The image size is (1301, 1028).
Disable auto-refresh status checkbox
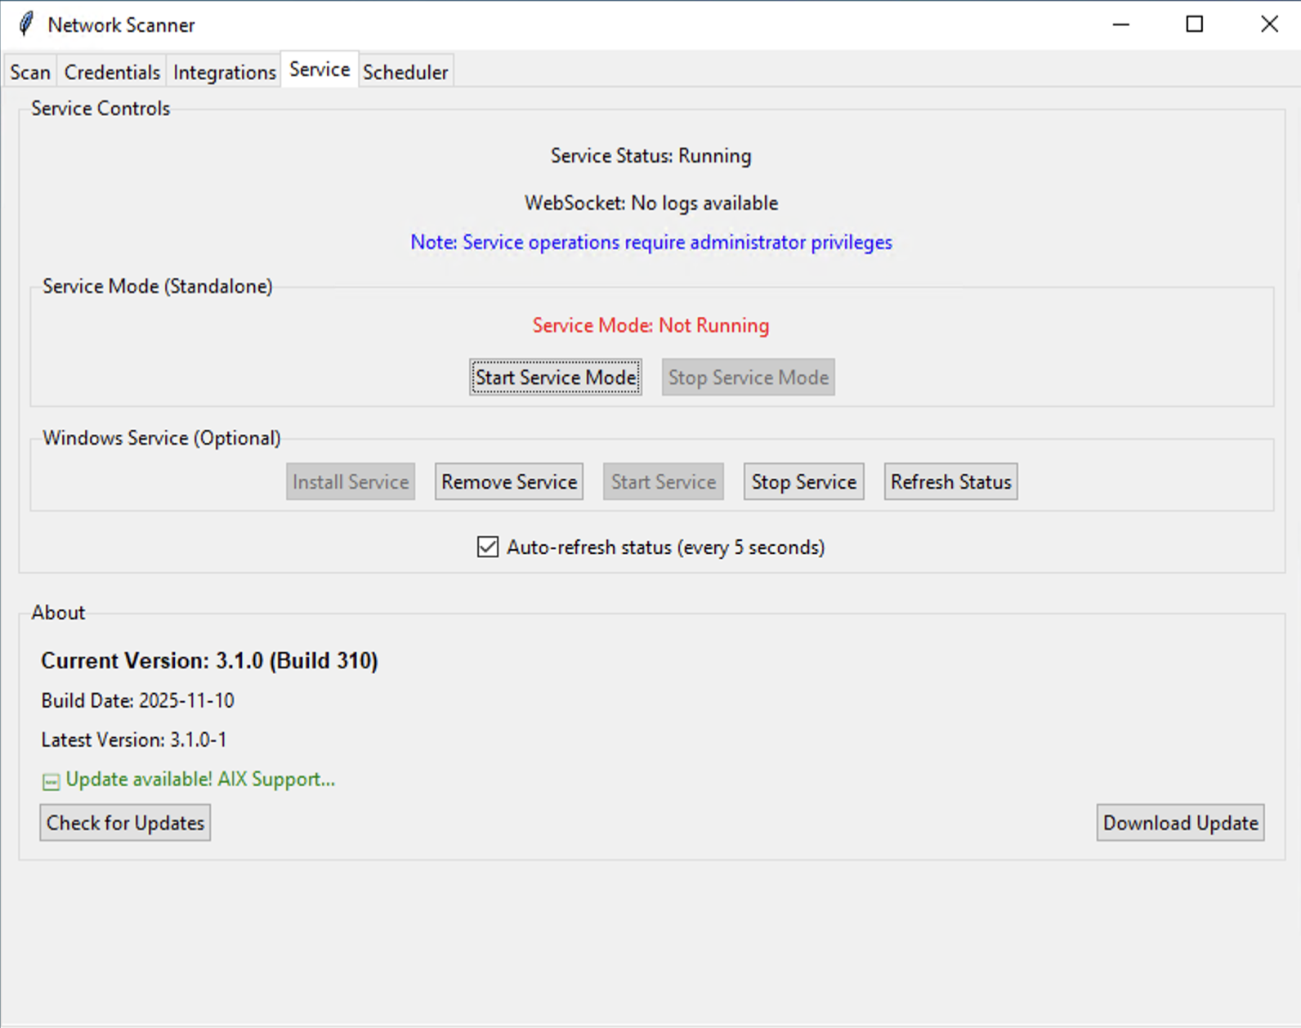[488, 547]
